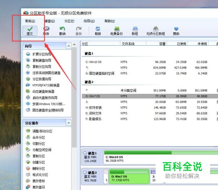Click the 安装Windows 7/8/10到 icon
The width and height of the screenshot is (218, 190).
coord(28,104)
